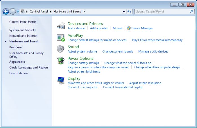
Task: Click Make text and other items larger
Action: [x=96, y=83]
